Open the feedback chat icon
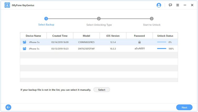 coord(170,5)
